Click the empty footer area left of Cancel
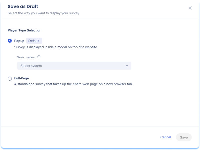200x150 pixels. coord(75,137)
